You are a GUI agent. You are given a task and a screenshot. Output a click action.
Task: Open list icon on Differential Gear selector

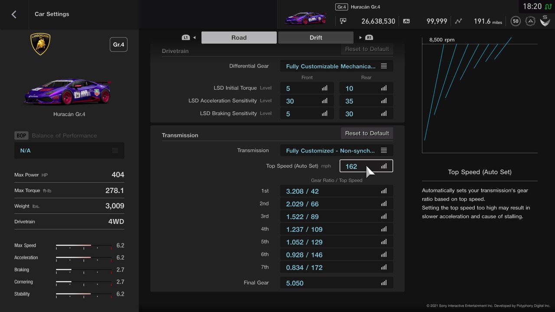coord(384,66)
